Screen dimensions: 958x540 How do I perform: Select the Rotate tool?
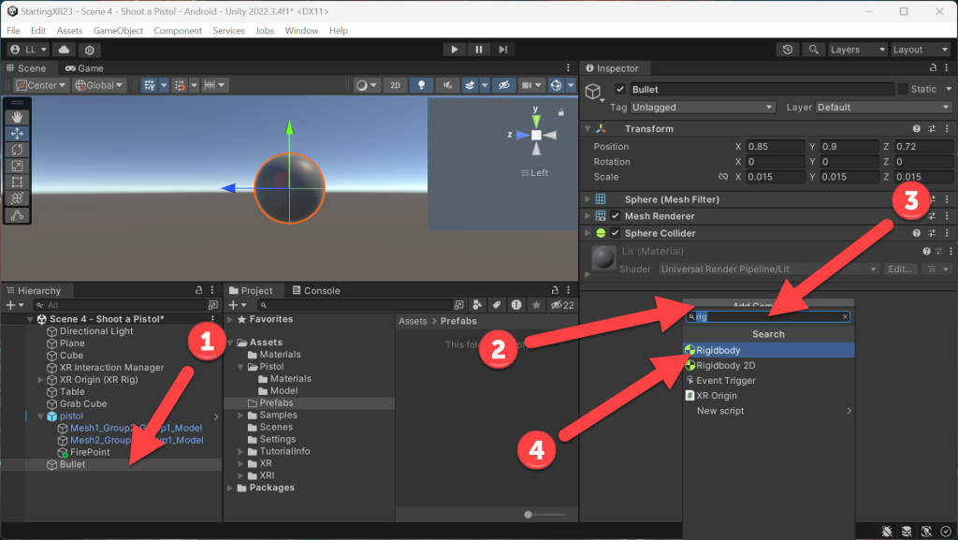point(17,150)
